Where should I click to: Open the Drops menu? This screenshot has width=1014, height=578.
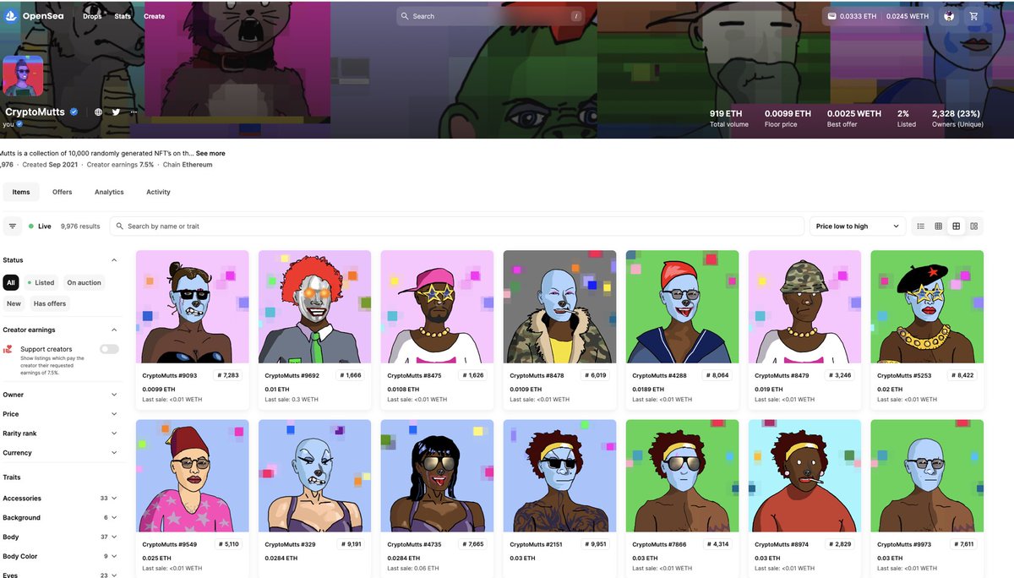point(92,16)
